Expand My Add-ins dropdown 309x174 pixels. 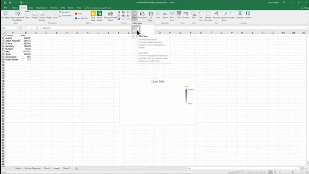[82, 18]
